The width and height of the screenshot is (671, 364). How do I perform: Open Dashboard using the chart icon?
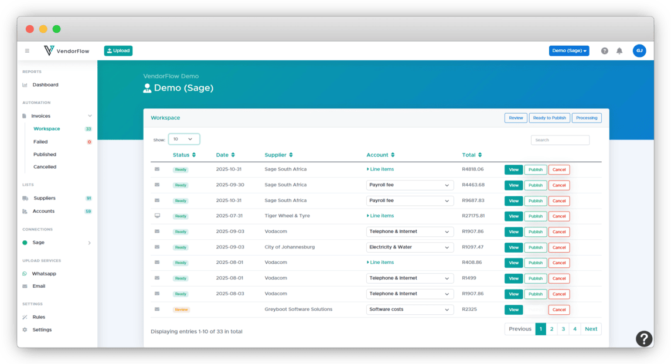[x=23, y=84]
